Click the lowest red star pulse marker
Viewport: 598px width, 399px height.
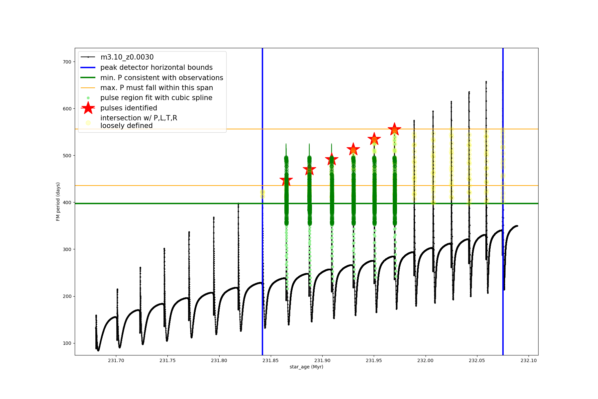click(286, 181)
